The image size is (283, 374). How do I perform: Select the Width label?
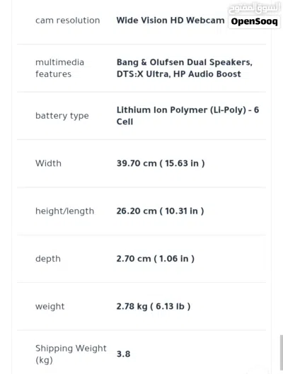[x=48, y=163]
